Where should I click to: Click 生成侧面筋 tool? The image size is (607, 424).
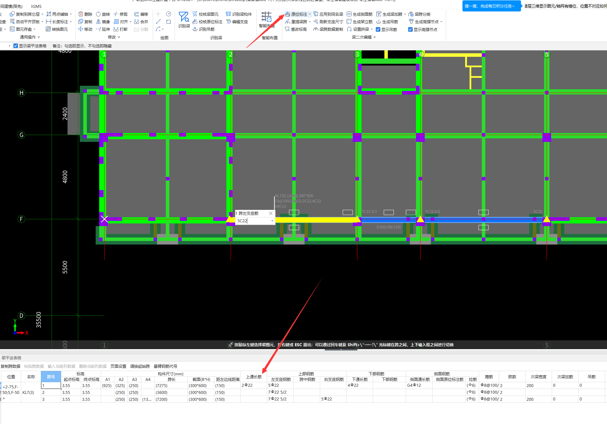359,14
